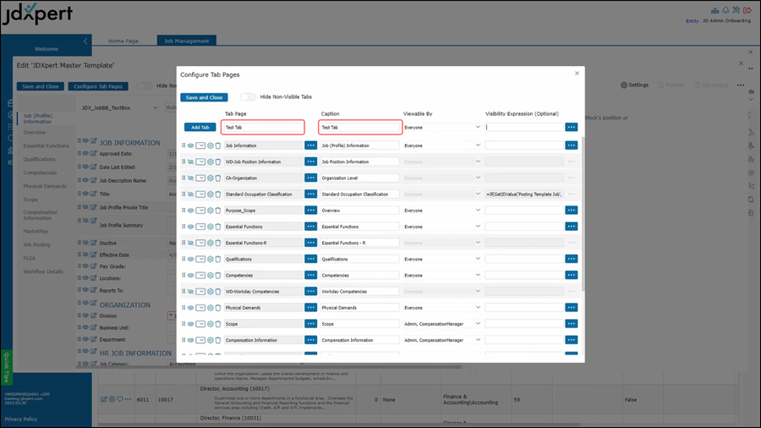Open settings gear for Purpose_Scope row
Viewport: 761px width, 428px height.
pos(210,211)
